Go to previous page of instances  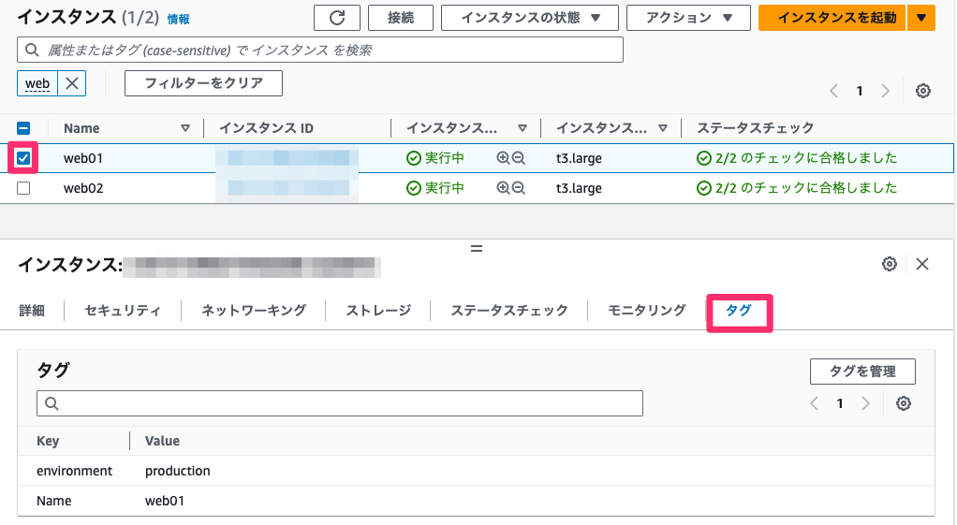pyautogui.click(x=833, y=91)
